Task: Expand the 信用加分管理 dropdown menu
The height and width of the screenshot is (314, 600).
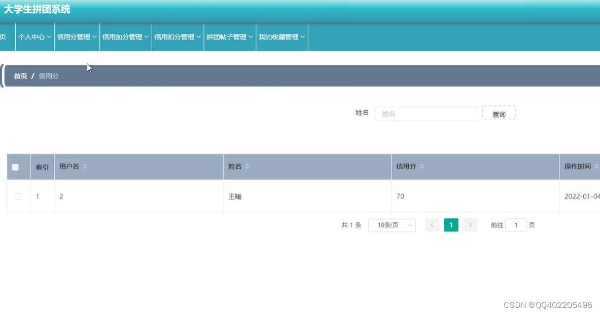Action: click(x=125, y=36)
